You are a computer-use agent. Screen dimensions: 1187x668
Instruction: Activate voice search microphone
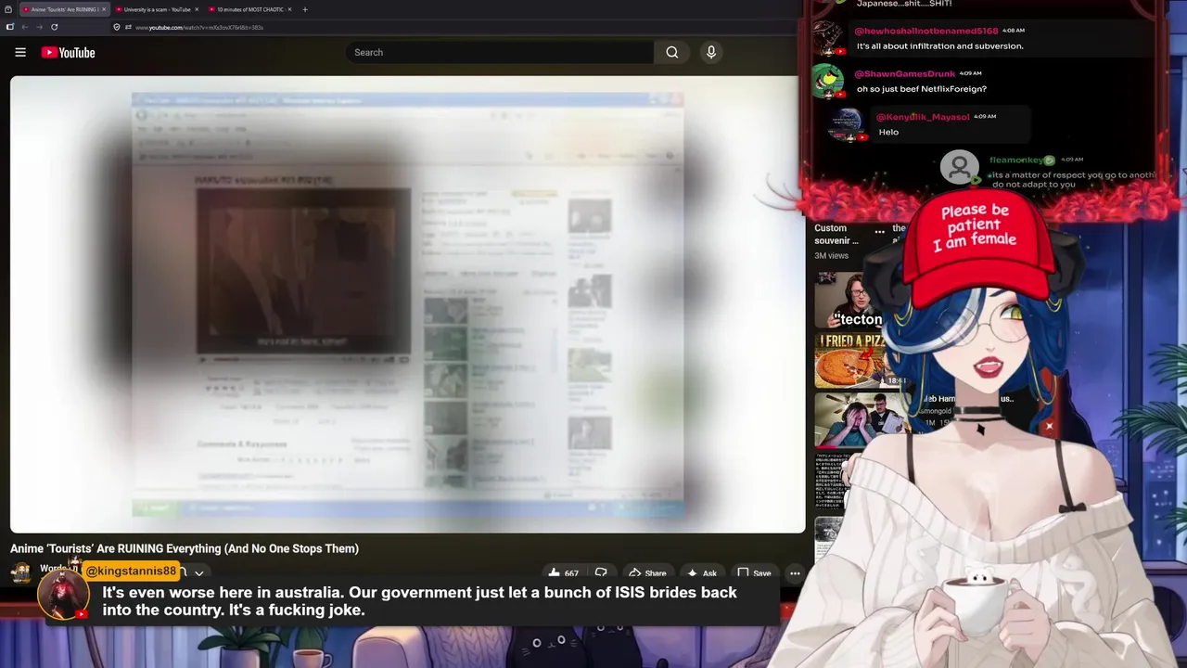point(711,53)
